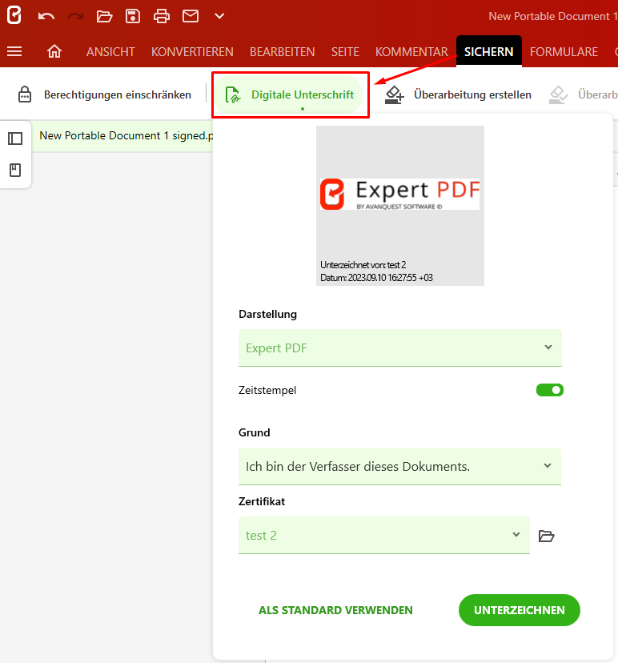Open a file with the folder icon in title bar

click(104, 17)
